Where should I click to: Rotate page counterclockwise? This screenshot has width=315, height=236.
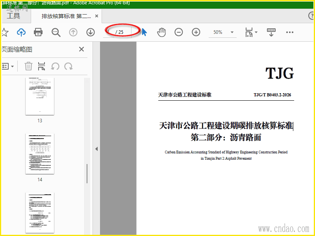55,66
